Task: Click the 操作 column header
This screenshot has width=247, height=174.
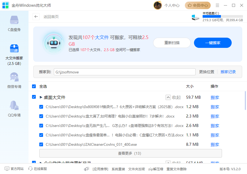Action: [x=214, y=86]
